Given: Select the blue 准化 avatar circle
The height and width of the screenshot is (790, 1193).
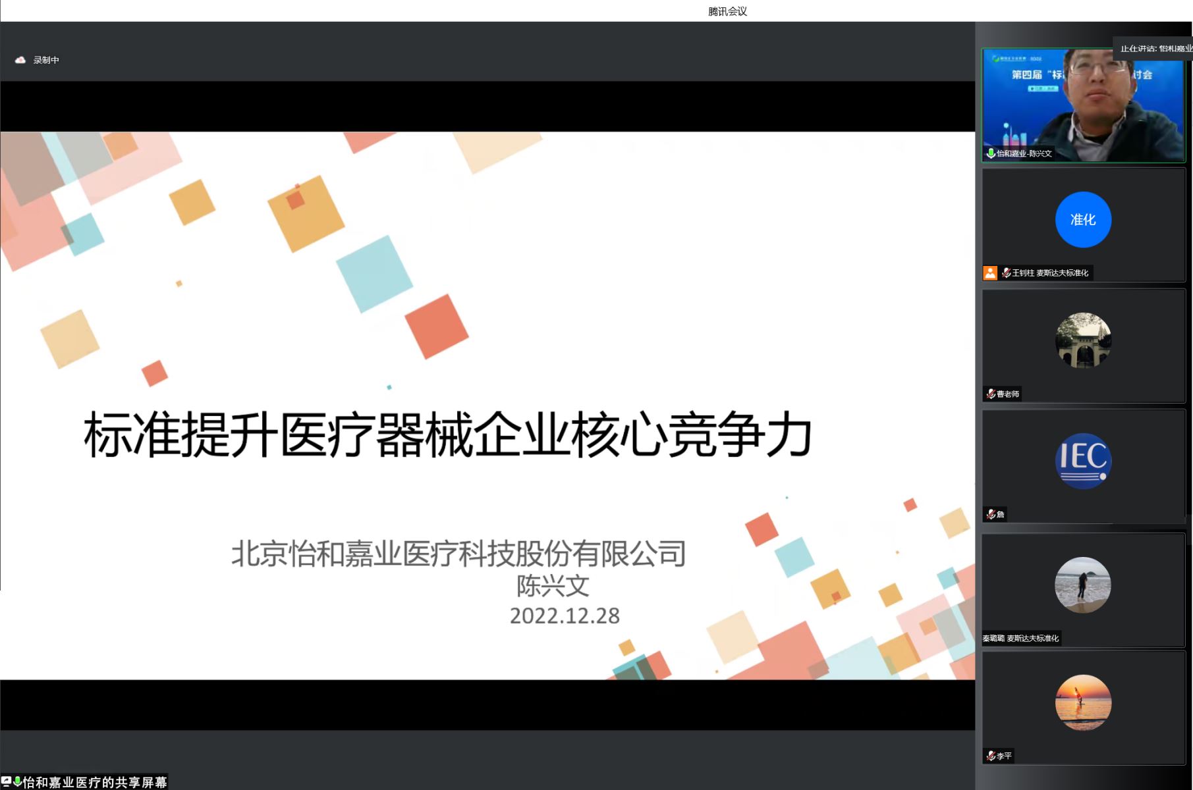Looking at the screenshot, I should [1082, 219].
